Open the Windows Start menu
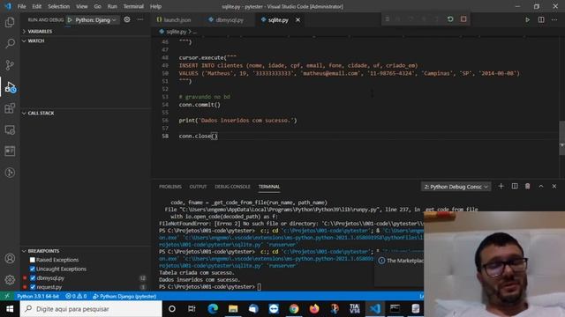Screen dimensions: 565x317 tap(10, 309)
